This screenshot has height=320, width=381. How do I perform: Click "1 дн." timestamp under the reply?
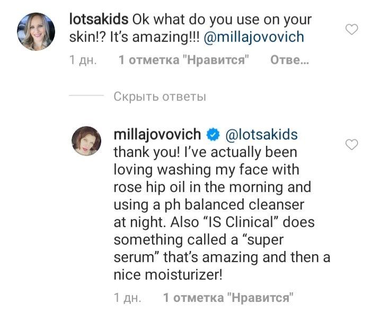point(127,298)
